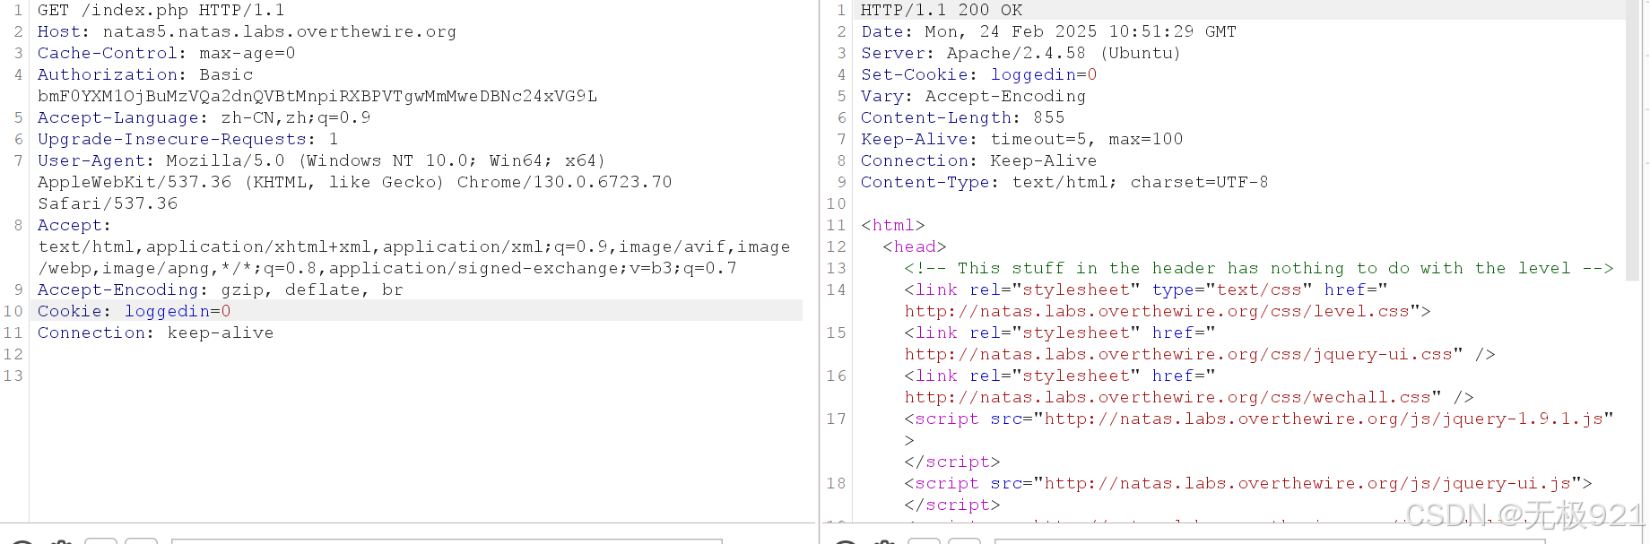Click the response pane vertical scrollbar thumb

[x=1633, y=141]
